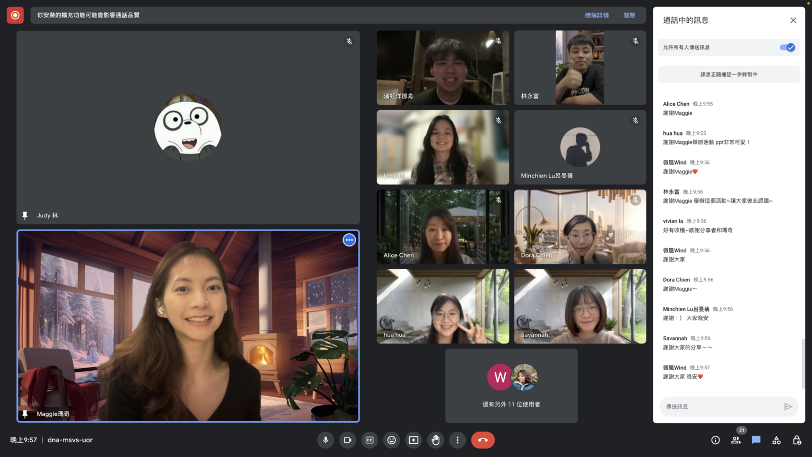Toggle the camera button
The image size is (812, 457).
pos(348,440)
